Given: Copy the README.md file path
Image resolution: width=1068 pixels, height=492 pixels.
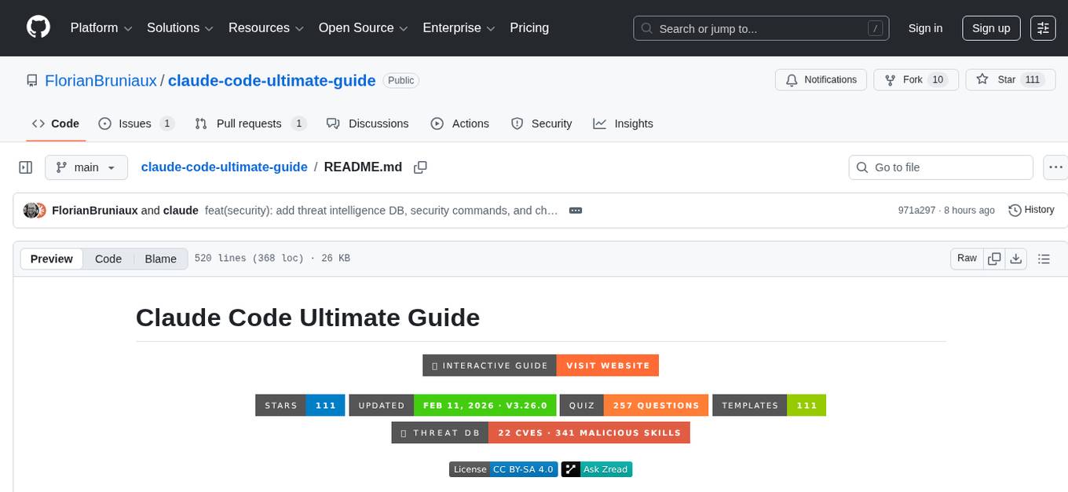Looking at the screenshot, I should point(420,167).
